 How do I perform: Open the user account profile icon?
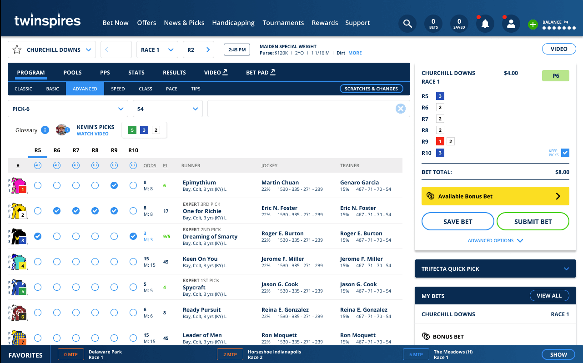point(511,24)
